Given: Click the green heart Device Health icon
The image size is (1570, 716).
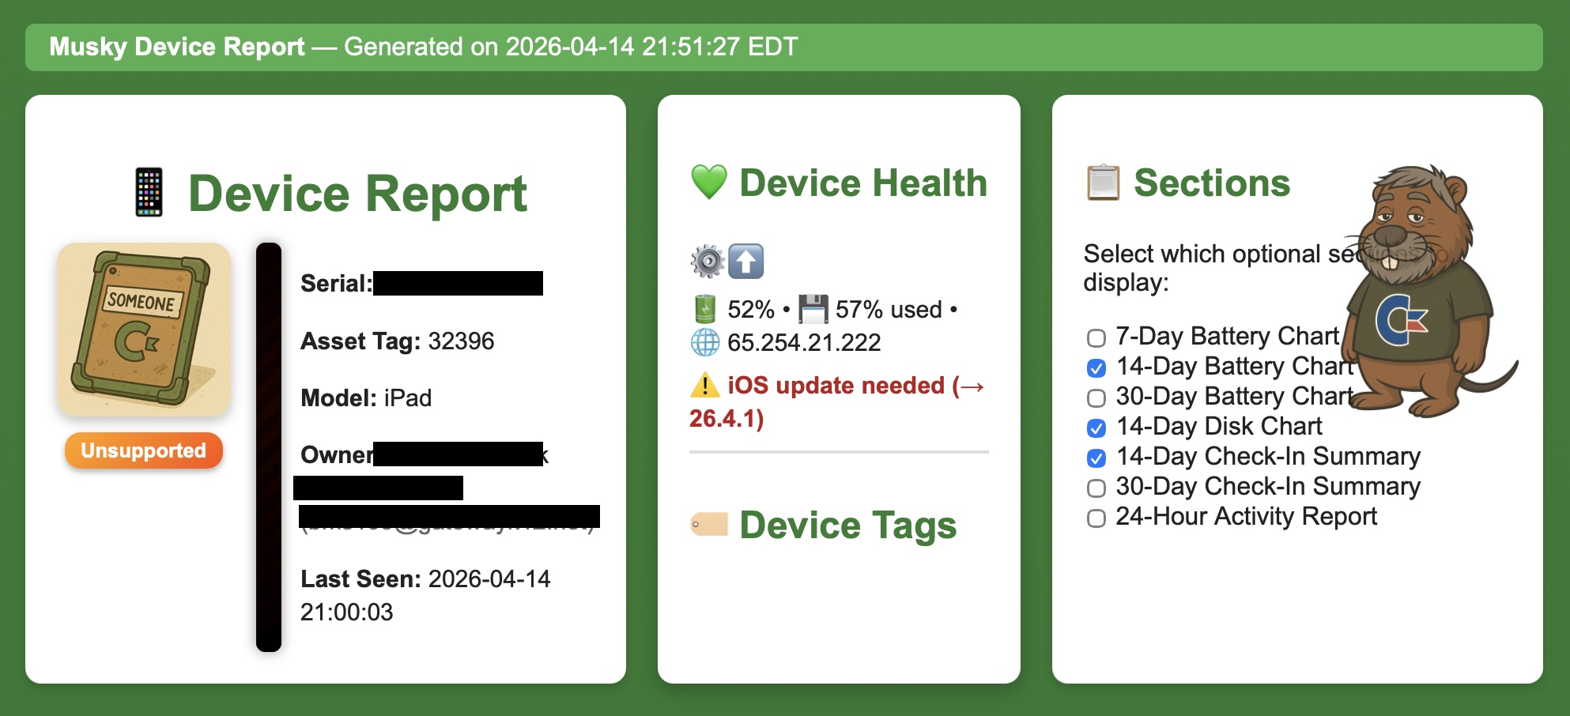Looking at the screenshot, I should coord(709,183).
